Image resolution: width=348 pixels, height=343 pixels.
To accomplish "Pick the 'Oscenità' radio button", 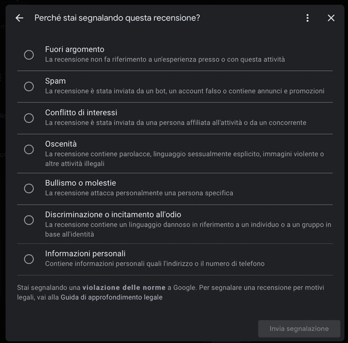I will click(29, 149).
